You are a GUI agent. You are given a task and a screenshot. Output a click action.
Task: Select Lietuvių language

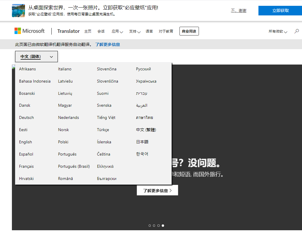(65, 94)
